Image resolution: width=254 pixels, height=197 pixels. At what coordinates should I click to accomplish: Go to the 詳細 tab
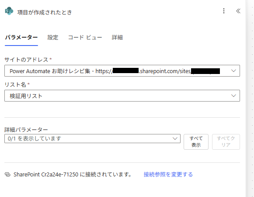(x=117, y=38)
